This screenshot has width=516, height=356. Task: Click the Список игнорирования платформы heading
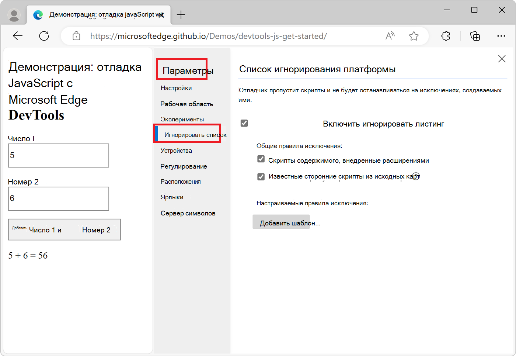(317, 69)
